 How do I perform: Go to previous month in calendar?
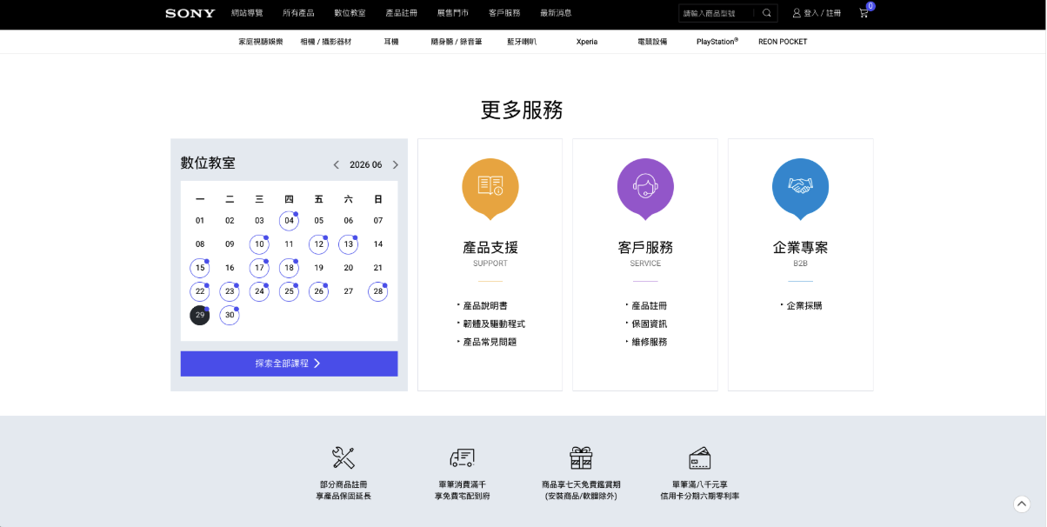point(337,164)
